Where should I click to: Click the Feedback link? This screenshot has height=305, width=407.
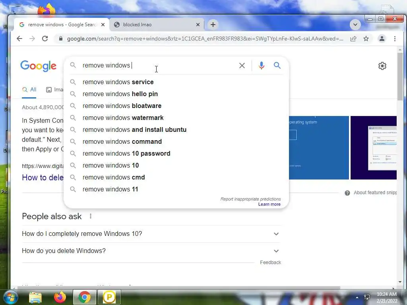[270, 263]
